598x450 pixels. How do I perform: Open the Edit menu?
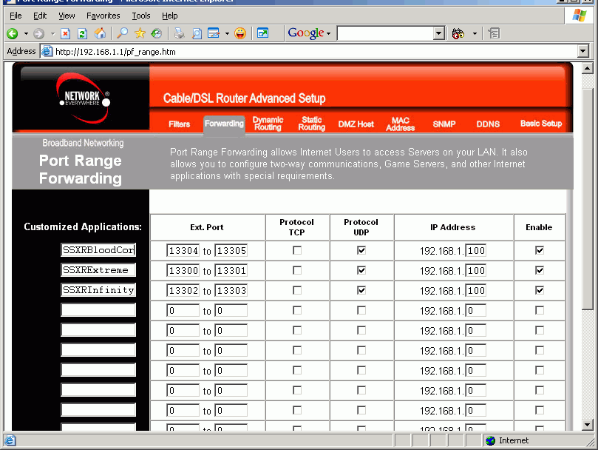(40, 16)
